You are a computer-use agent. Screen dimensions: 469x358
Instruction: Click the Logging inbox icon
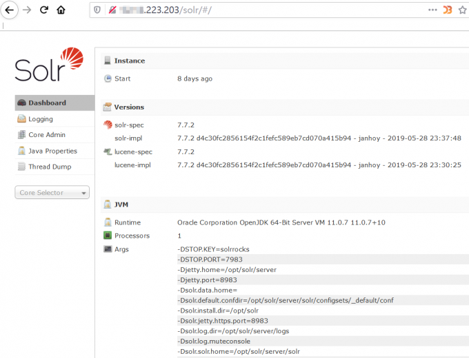[21, 119]
